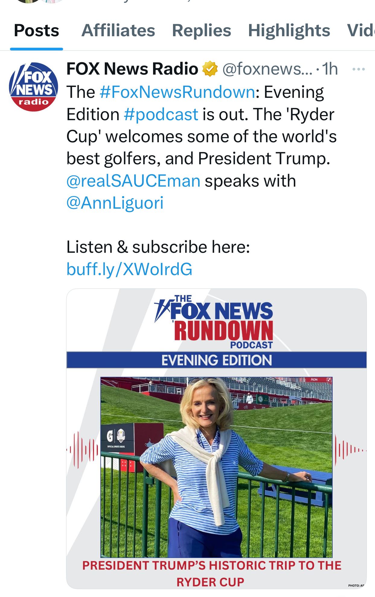The width and height of the screenshot is (375, 597).
Task: Tap the FOX News Radio profile avatar
Action: (34, 87)
